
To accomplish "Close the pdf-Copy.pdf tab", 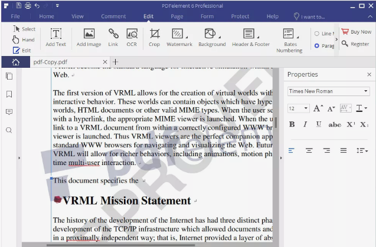I will [105, 62].
